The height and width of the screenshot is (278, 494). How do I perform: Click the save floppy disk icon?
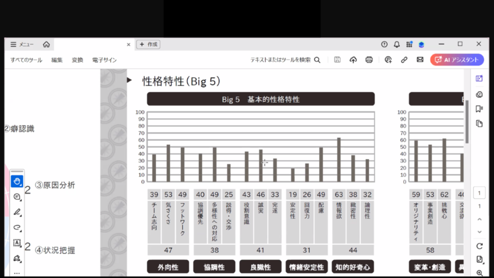[x=337, y=60]
